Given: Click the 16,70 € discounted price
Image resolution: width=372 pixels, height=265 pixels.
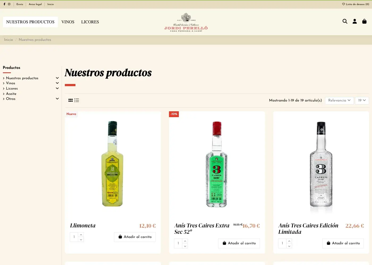Looking at the screenshot, I should tap(251, 226).
